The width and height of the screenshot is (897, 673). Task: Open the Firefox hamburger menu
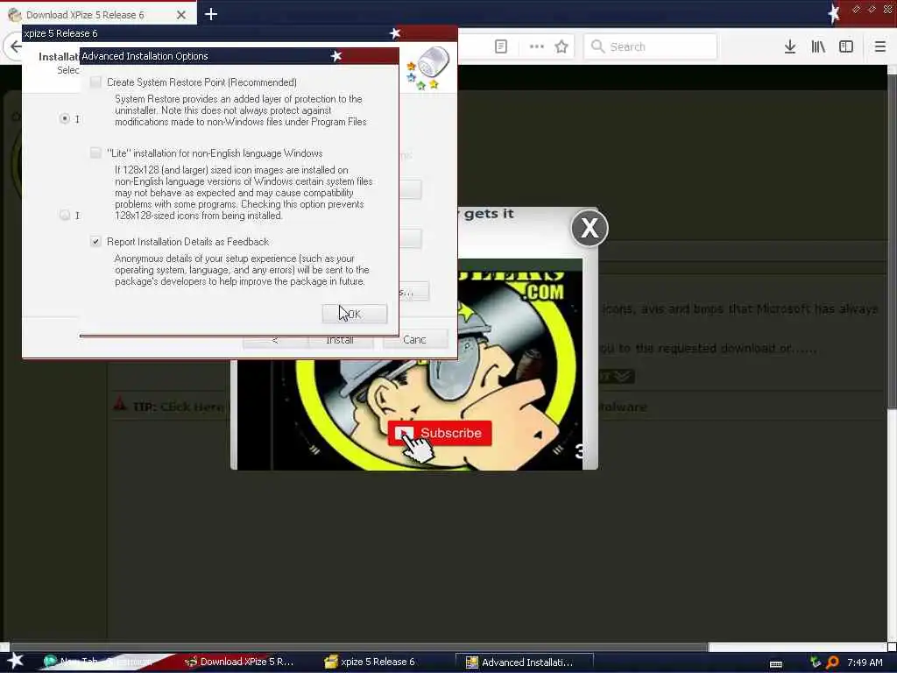tap(879, 46)
